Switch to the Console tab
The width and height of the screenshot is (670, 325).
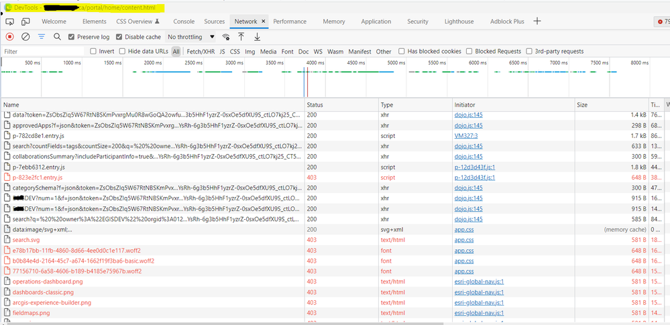[x=184, y=21]
